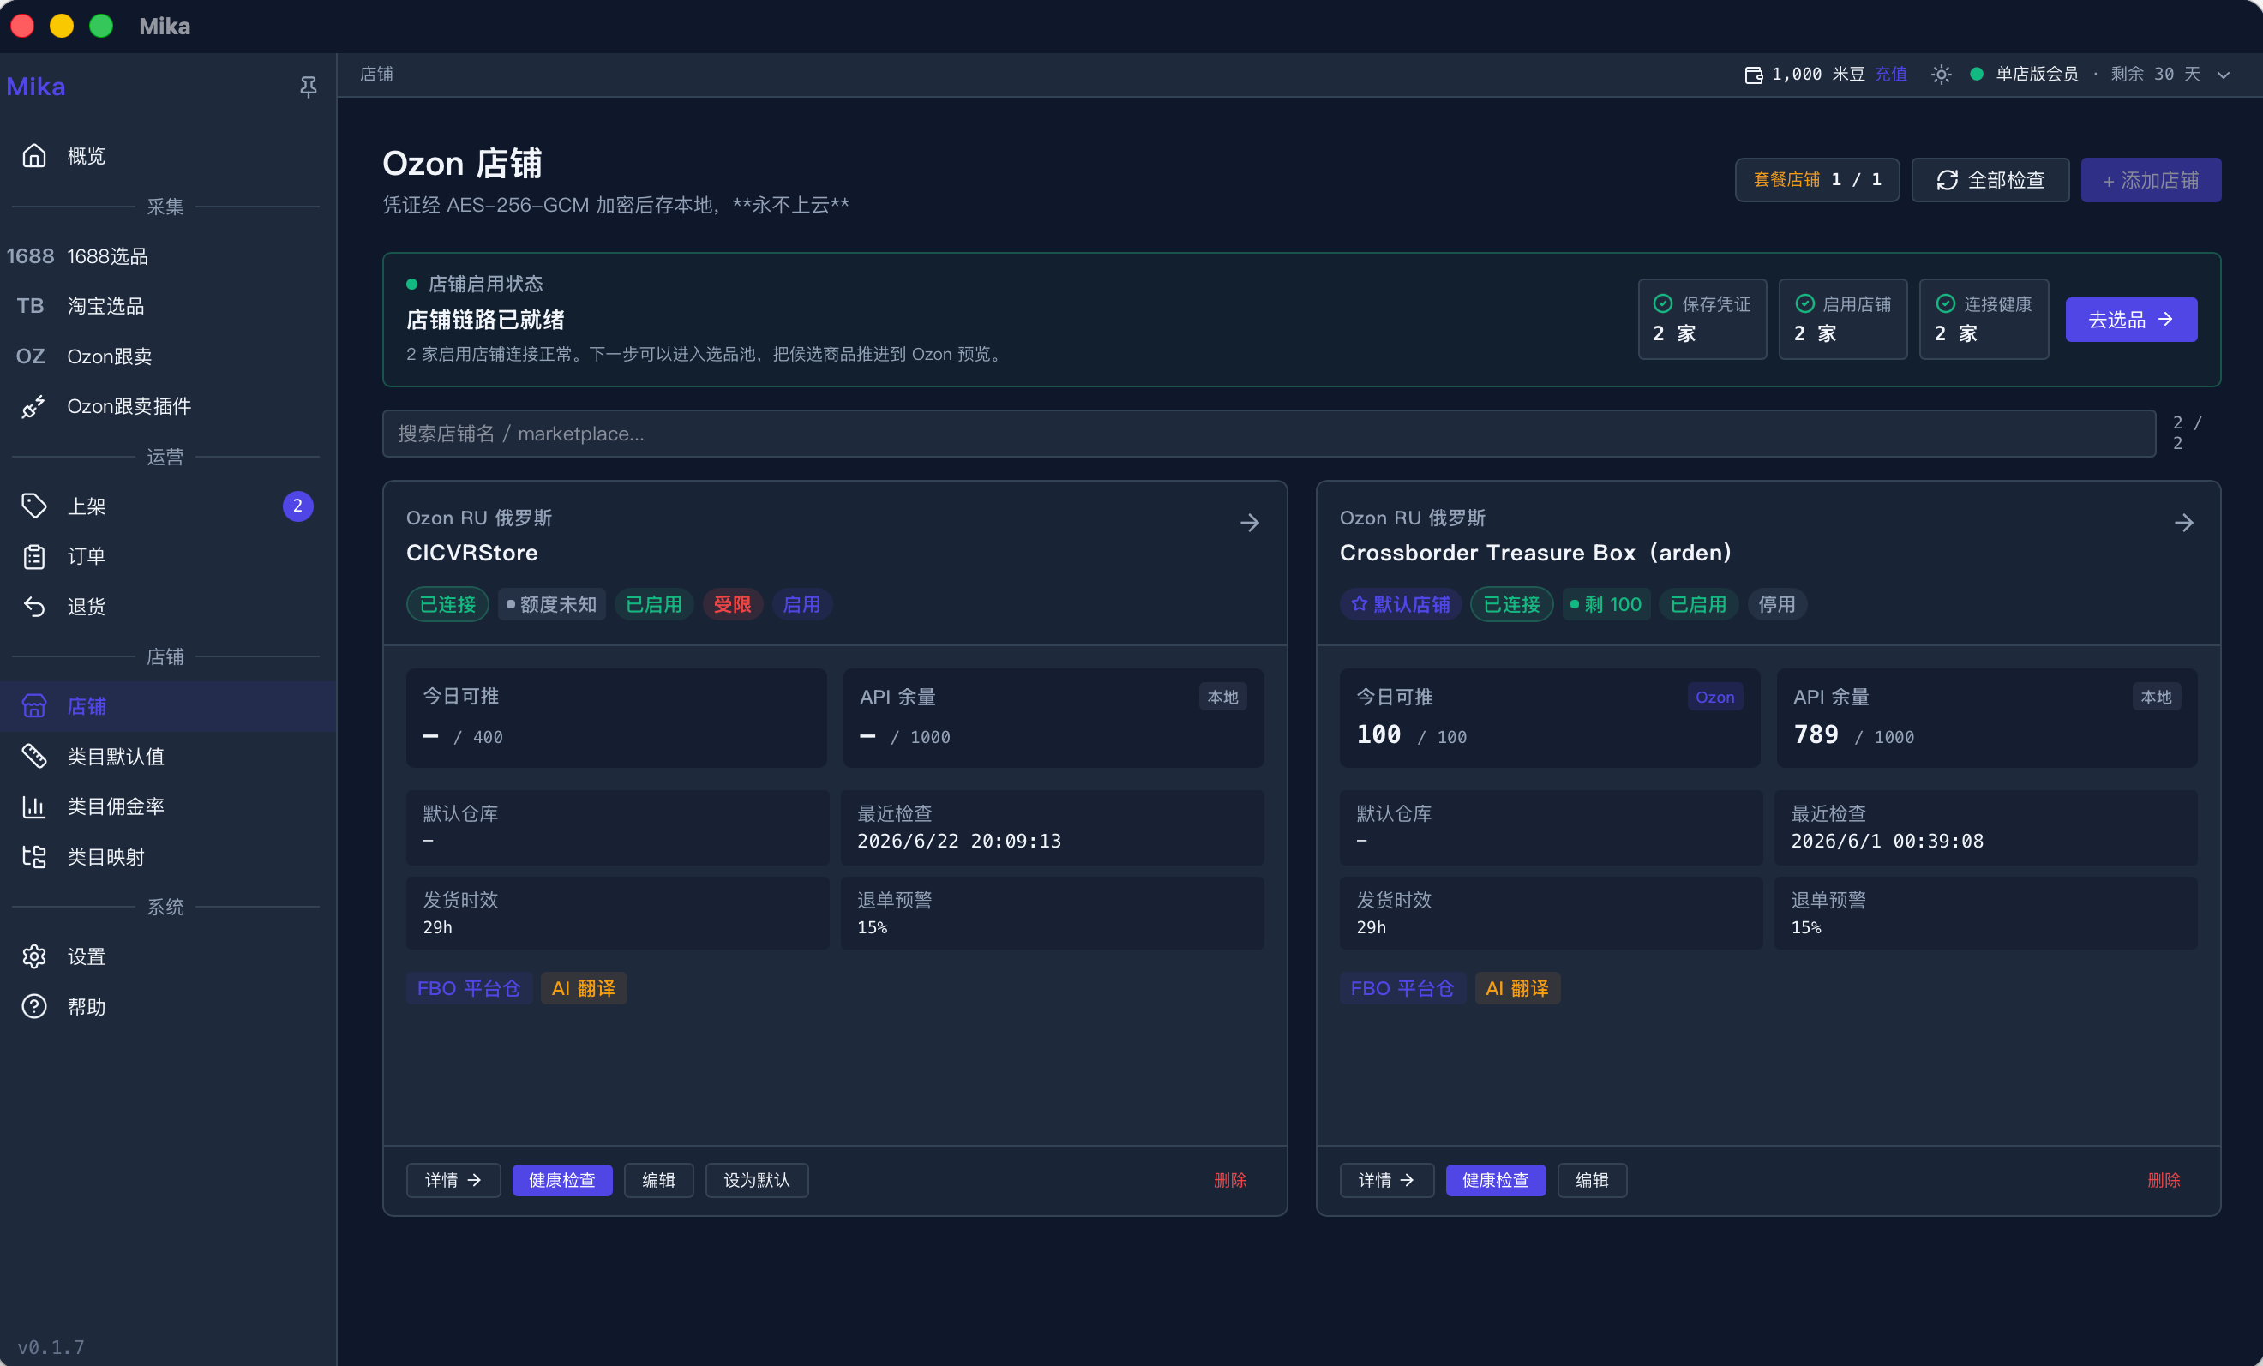
Task: Click the 设置 gear icon
Action: coord(34,956)
